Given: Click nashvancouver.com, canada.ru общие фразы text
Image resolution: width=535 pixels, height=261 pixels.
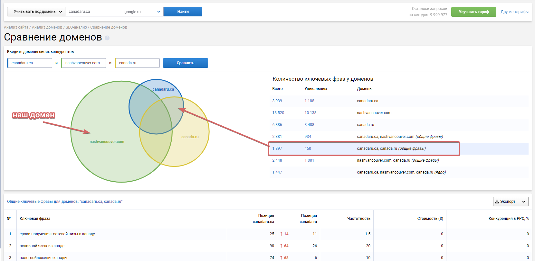Looking at the screenshot, I should click(x=398, y=160).
